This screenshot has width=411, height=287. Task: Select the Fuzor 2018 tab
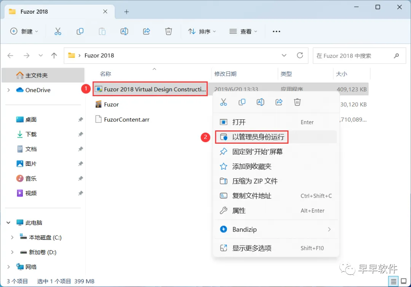tap(60, 12)
